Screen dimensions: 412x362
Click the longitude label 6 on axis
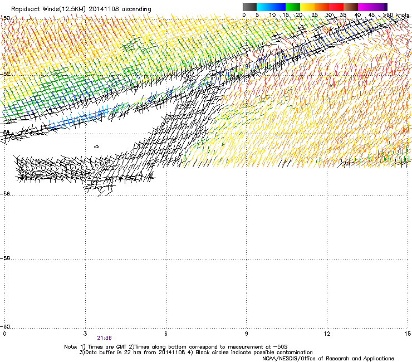[166, 334]
